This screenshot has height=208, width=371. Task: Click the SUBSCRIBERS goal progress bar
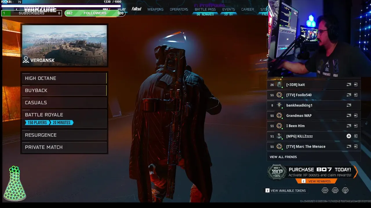click(x=32, y=13)
